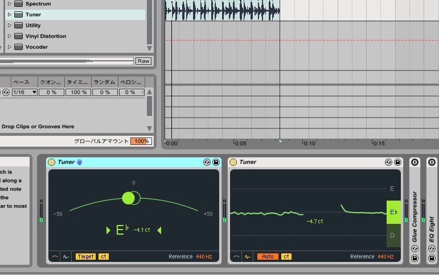Viewport: 439px width, 275px height.
Task: Click EQ Eight hot-swap icon
Action: [x=432, y=248]
